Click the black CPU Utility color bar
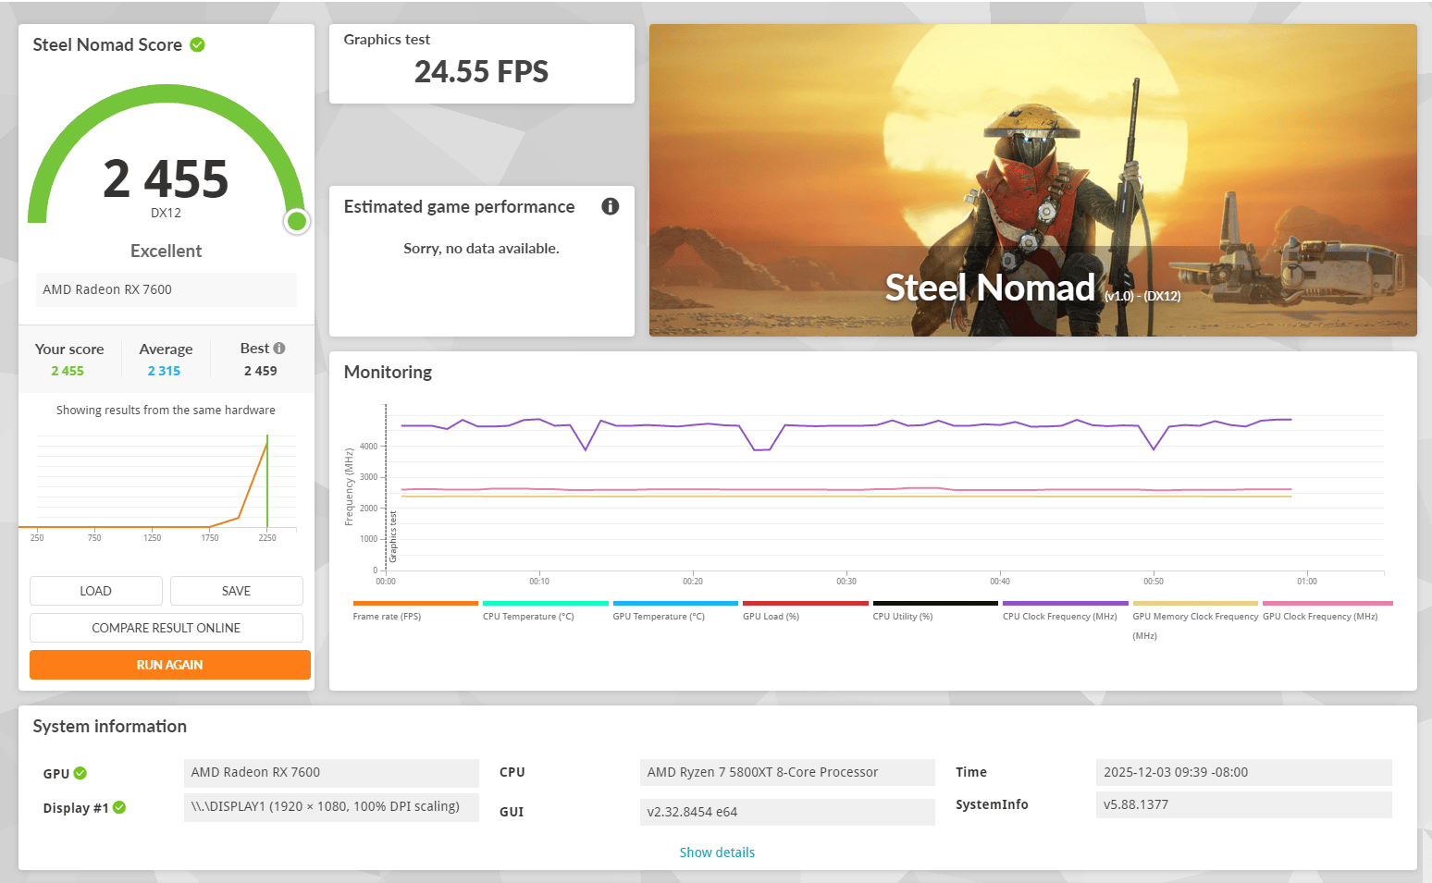The height and width of the screenshot is (883, 1432). [934, 604]
